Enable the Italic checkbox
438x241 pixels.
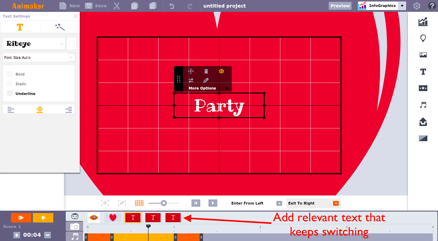(x=10, y=83)
